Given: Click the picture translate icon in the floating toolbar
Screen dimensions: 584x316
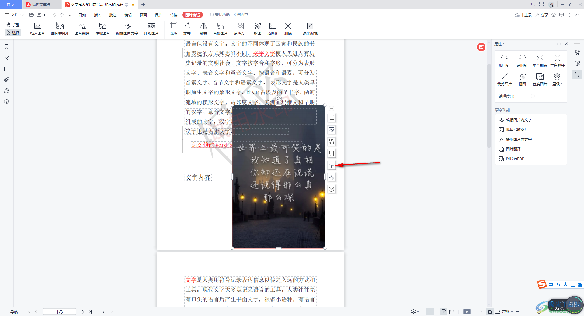Looking at the screenshot, I should [x=332, y=165].
